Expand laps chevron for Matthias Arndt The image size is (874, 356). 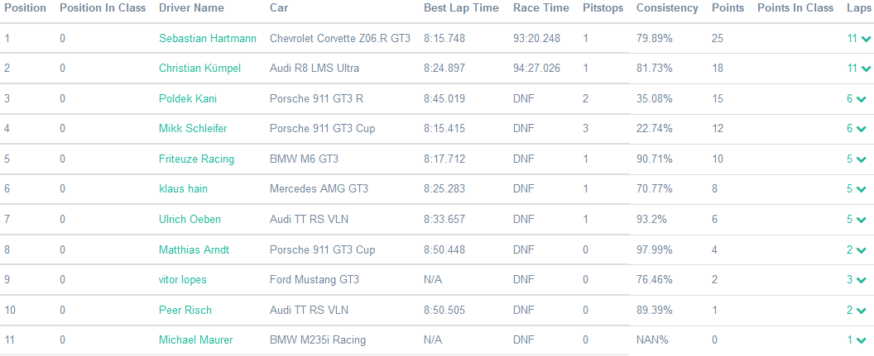(x=862, y=250)
